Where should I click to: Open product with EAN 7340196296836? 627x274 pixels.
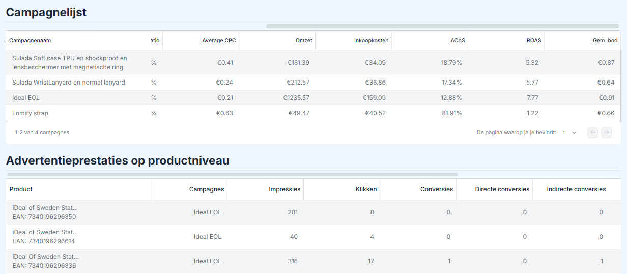coord(45,261)
